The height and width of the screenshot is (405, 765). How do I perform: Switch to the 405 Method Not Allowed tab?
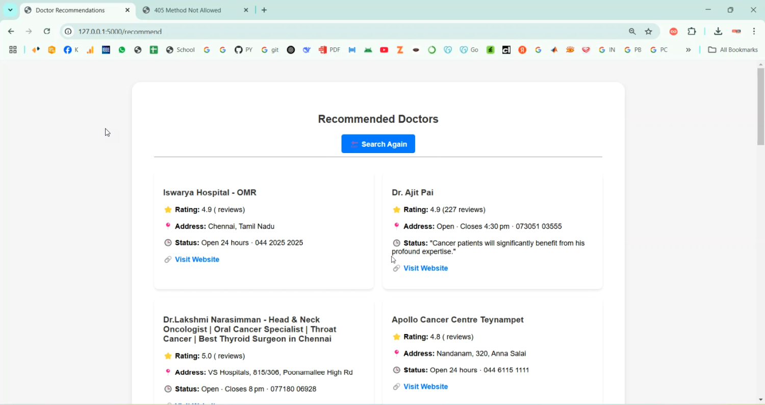pos(189,10)
